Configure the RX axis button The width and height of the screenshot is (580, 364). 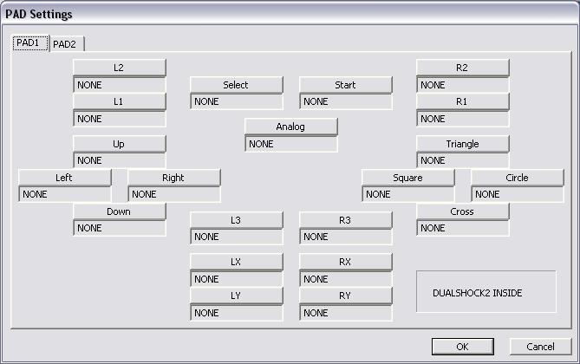point(345,262)
